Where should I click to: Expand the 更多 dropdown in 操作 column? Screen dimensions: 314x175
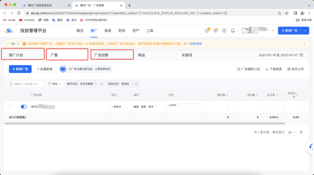pos(153,107)
